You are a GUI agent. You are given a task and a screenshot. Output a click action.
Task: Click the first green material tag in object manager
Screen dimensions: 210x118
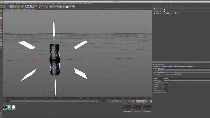[x=168, y=13]
